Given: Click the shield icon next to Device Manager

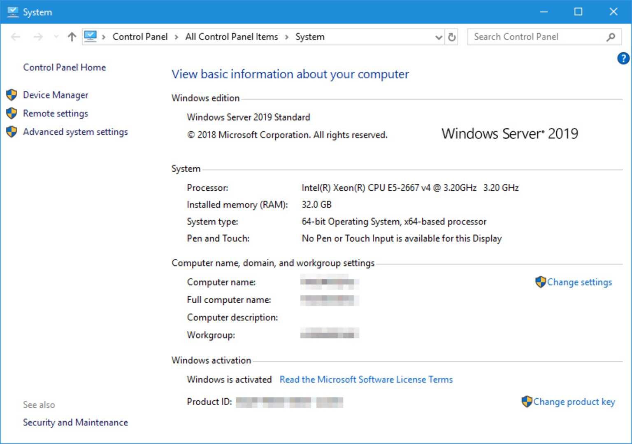Looking at the screenshot, I should [x=11, y=95].
